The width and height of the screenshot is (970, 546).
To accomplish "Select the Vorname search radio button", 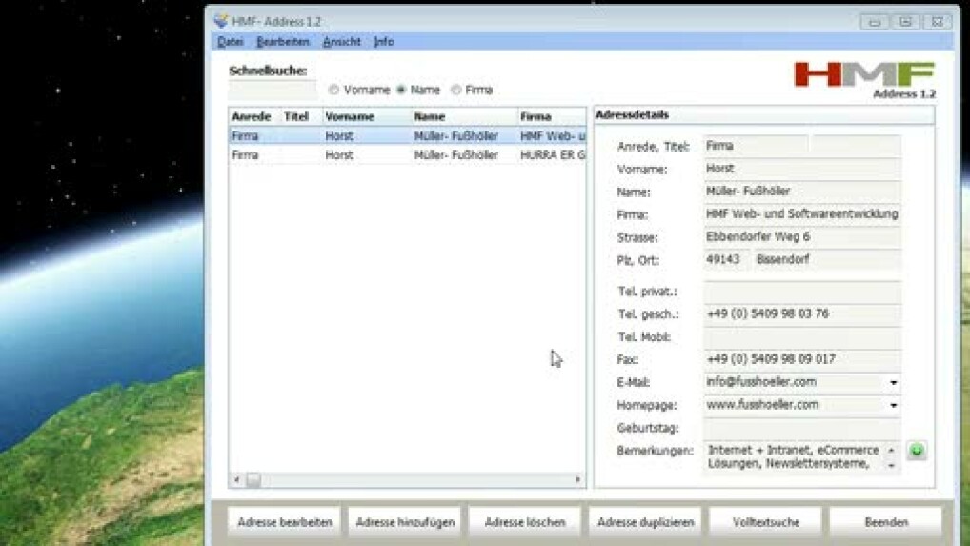I will 333,90.
